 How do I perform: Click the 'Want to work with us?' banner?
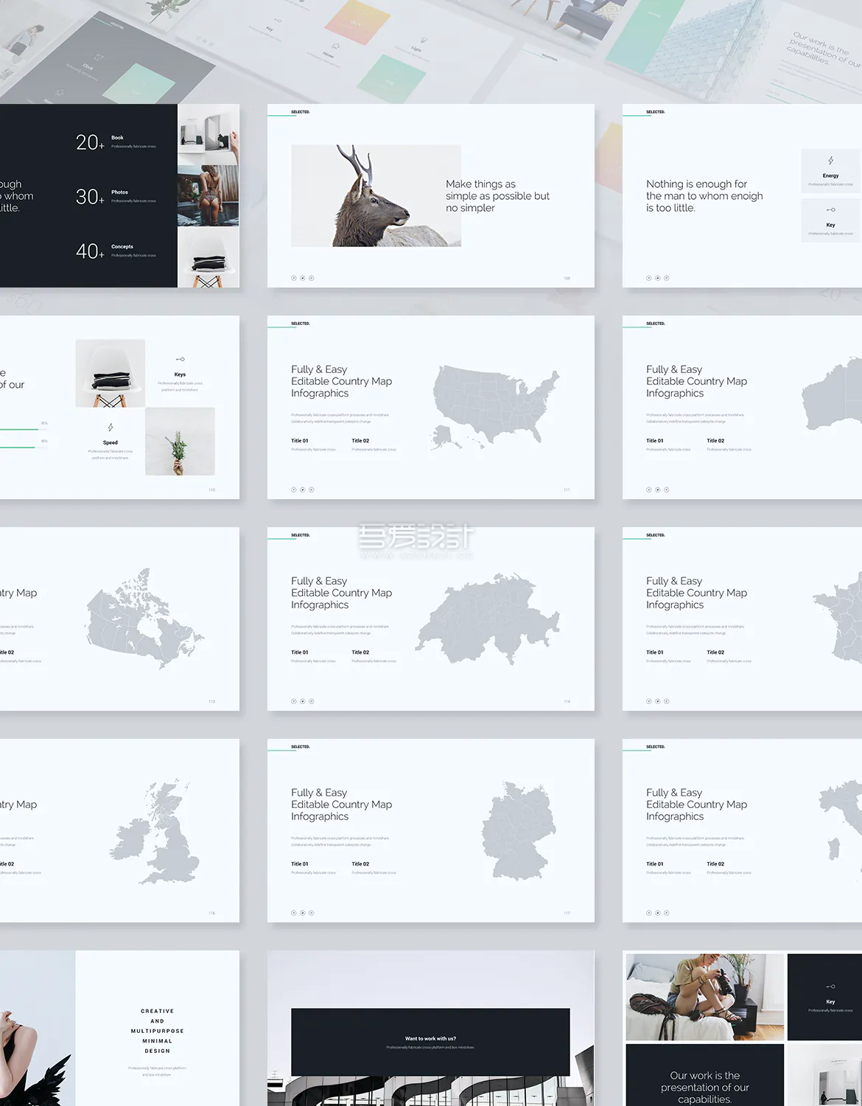(x=430, y=1041)
